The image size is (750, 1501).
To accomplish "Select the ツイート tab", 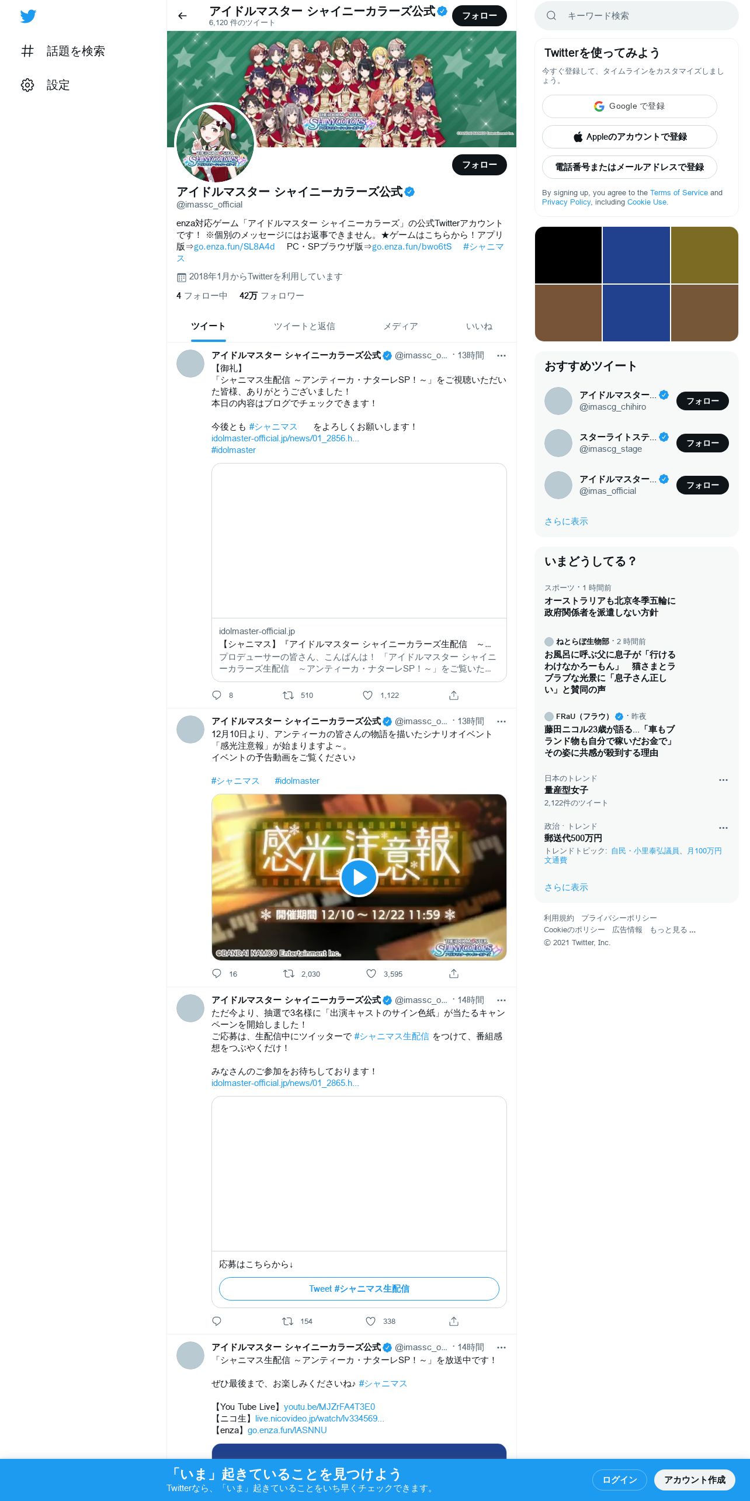I will click(208, 326).
